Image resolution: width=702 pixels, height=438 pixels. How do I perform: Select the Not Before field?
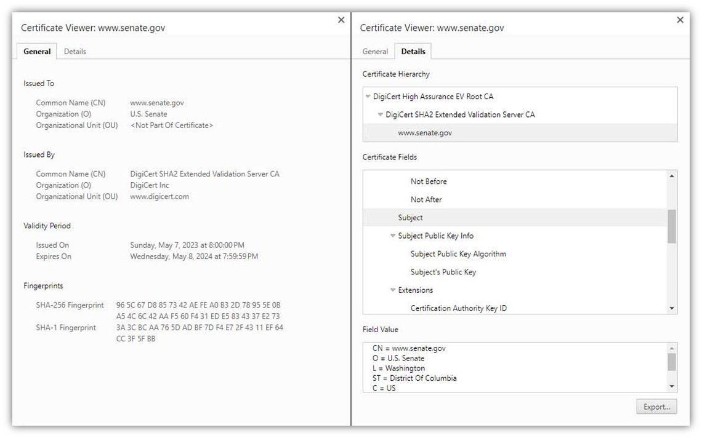tap(429, 181)
